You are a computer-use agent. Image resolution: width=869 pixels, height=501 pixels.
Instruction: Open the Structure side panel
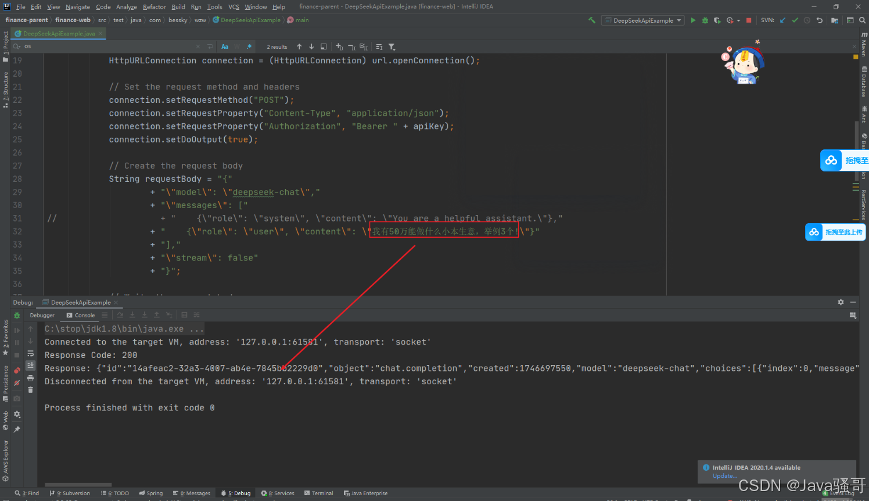pos(5,90)
